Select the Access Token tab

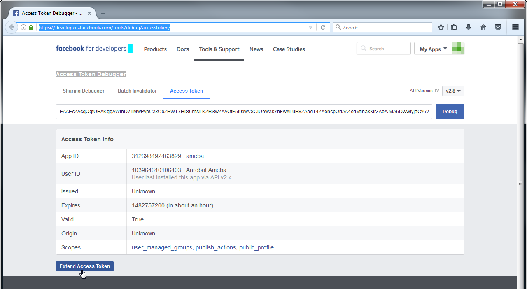click(x=187, y=91)
